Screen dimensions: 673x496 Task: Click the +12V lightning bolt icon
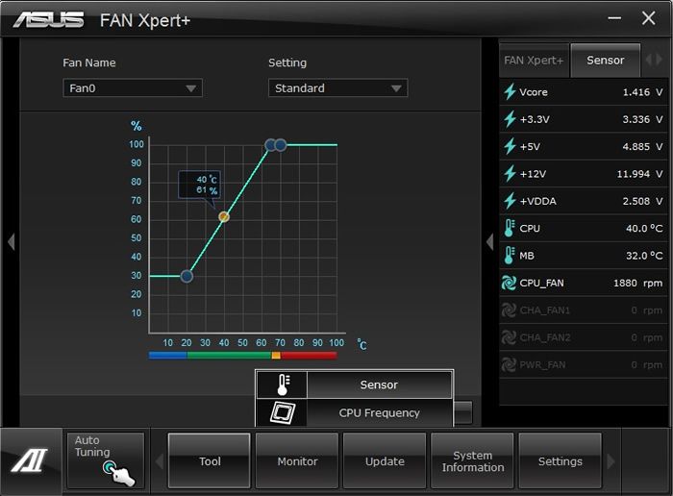coord(510,174)
